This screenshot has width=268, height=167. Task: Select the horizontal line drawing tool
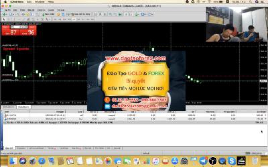(x=19, y=19)
